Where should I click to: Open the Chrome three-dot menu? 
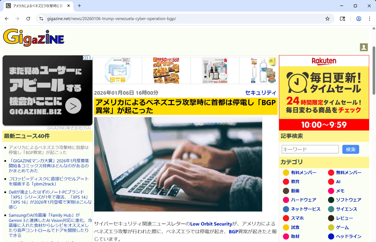click(x=369, y=19)
